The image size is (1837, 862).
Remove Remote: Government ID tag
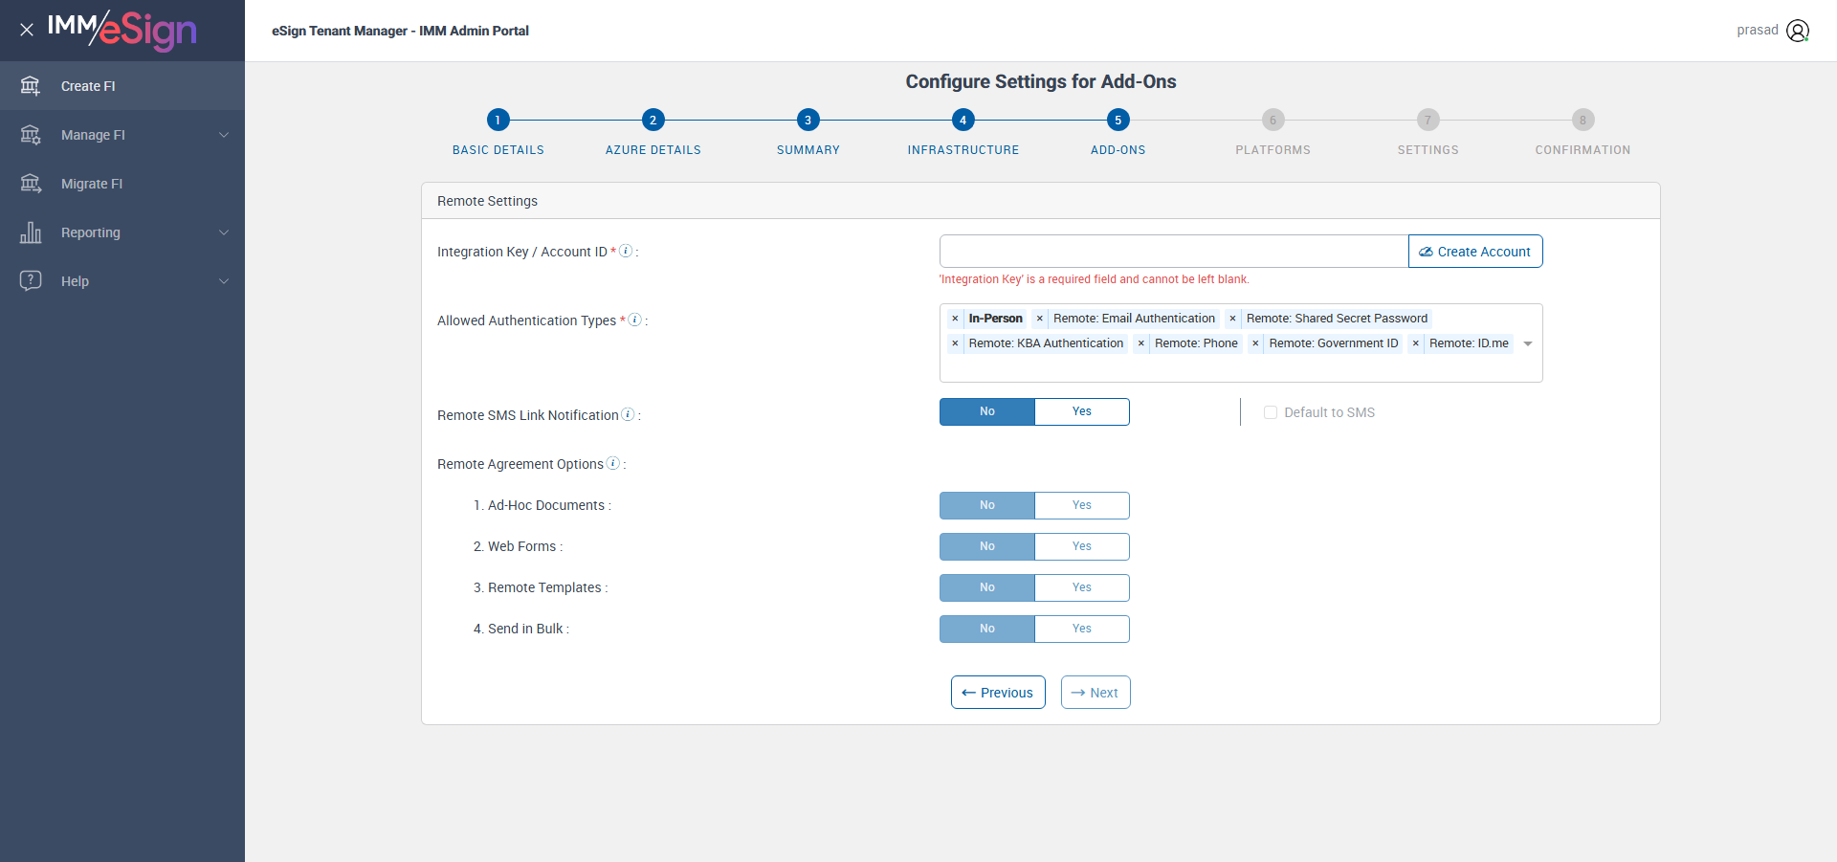tap(1255, 343)
